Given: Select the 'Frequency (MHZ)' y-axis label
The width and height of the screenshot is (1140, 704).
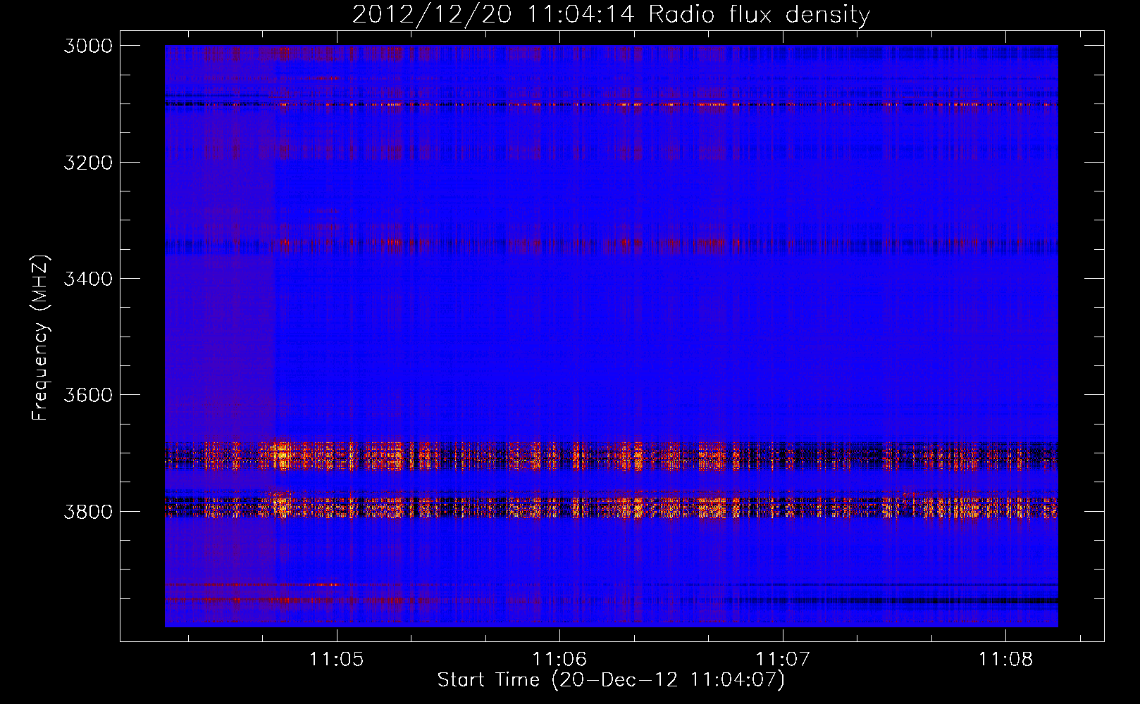Looking at the screenshot, I should click(x=41, y=338).
